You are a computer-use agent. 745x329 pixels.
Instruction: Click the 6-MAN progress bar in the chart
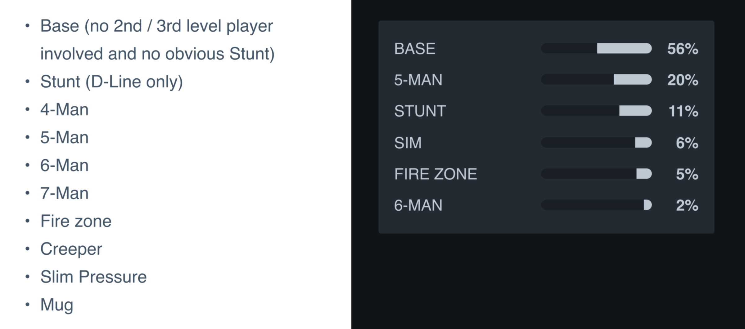(x=596, y=205)
